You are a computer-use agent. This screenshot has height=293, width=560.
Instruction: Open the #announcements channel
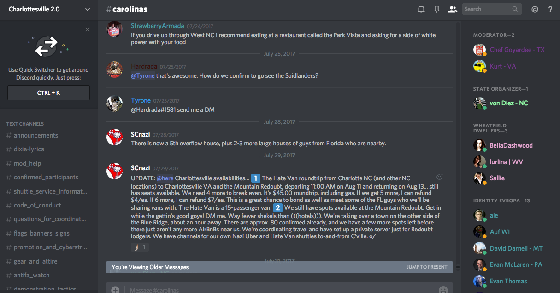pyautogui.click(x=36, y=135)
